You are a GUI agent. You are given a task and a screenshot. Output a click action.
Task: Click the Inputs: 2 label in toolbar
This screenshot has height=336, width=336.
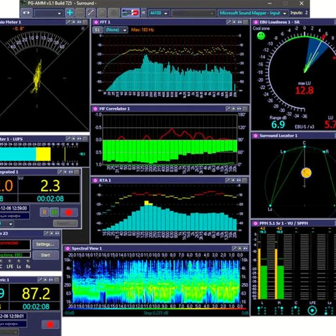299,13
